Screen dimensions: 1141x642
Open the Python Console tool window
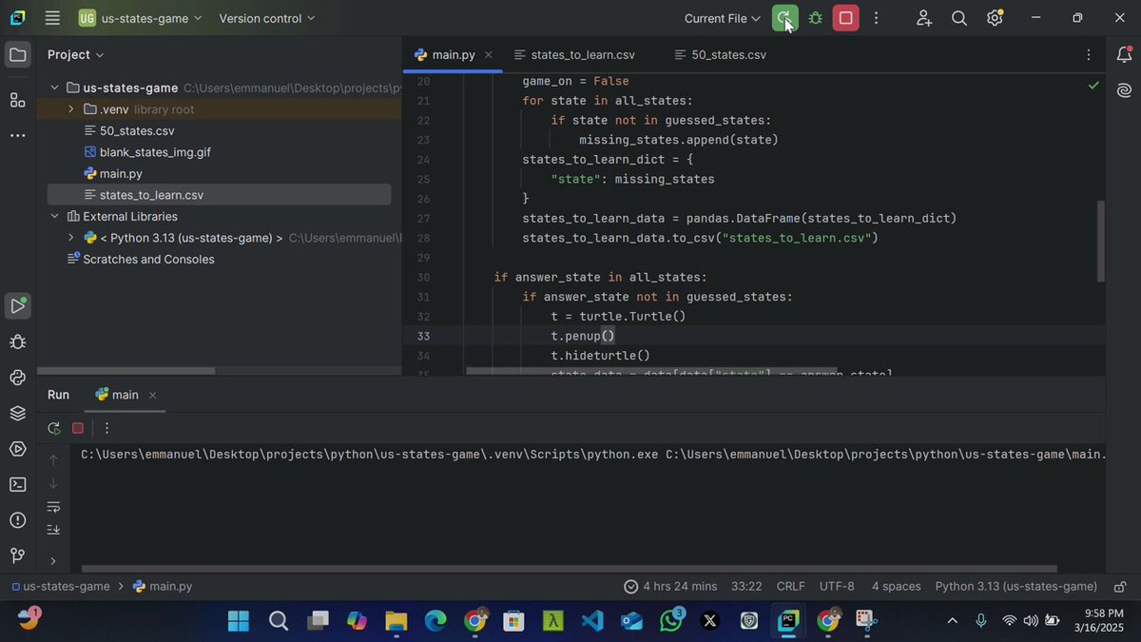point(17,378)
